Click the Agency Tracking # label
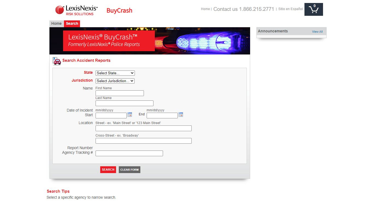Viewport: 373px width, 209px height. [x=78, y=152]
